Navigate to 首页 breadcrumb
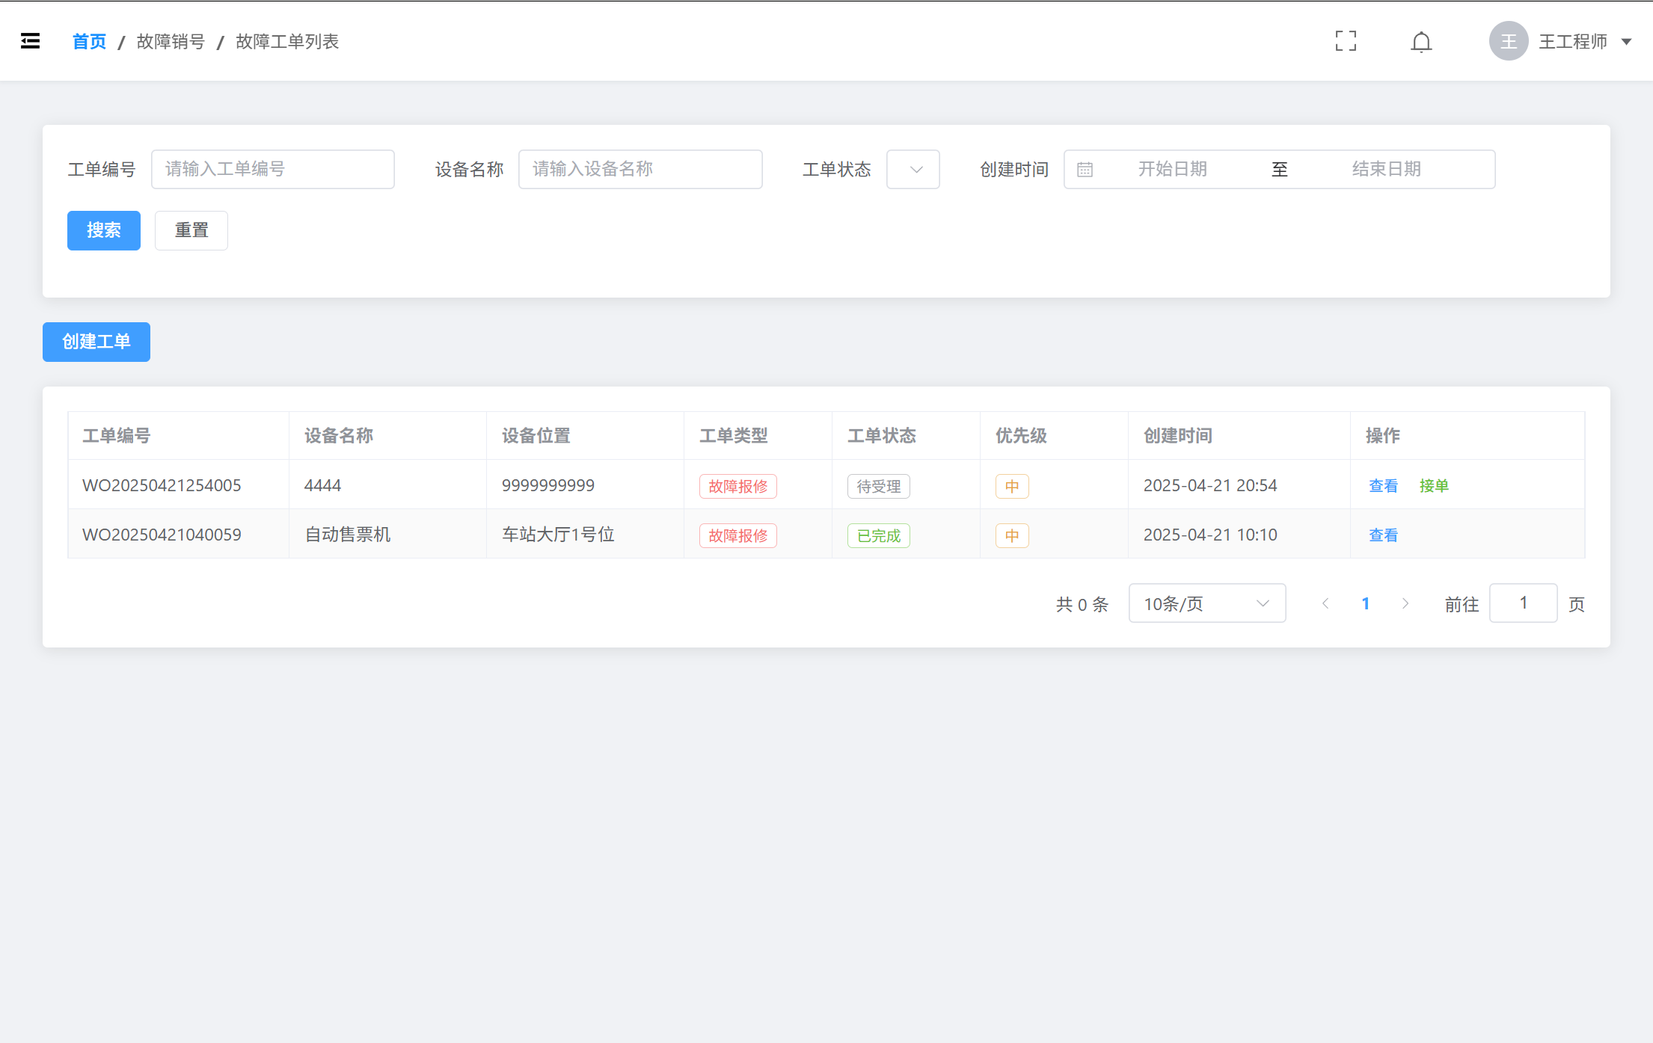 pos(89,42)
